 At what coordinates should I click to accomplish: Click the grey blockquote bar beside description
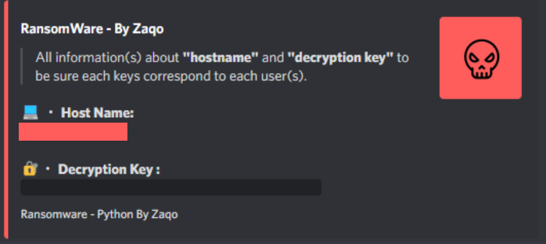pos(22,66)
